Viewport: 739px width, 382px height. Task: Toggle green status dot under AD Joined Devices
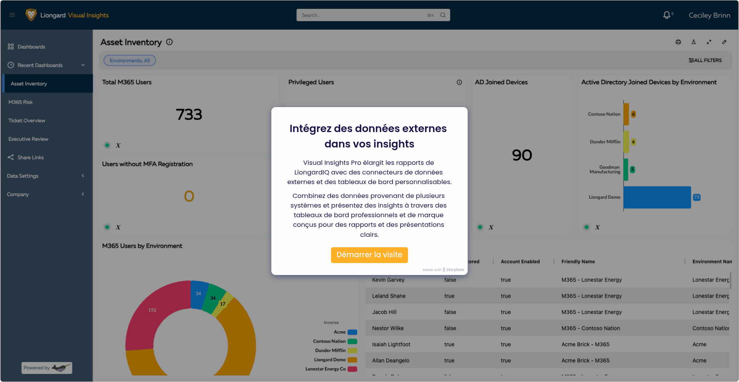pyautogui.click(x=480, y=227)
